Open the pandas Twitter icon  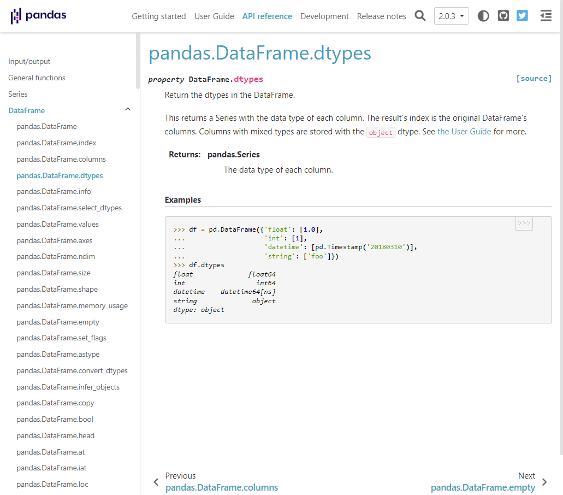(522, 16)
